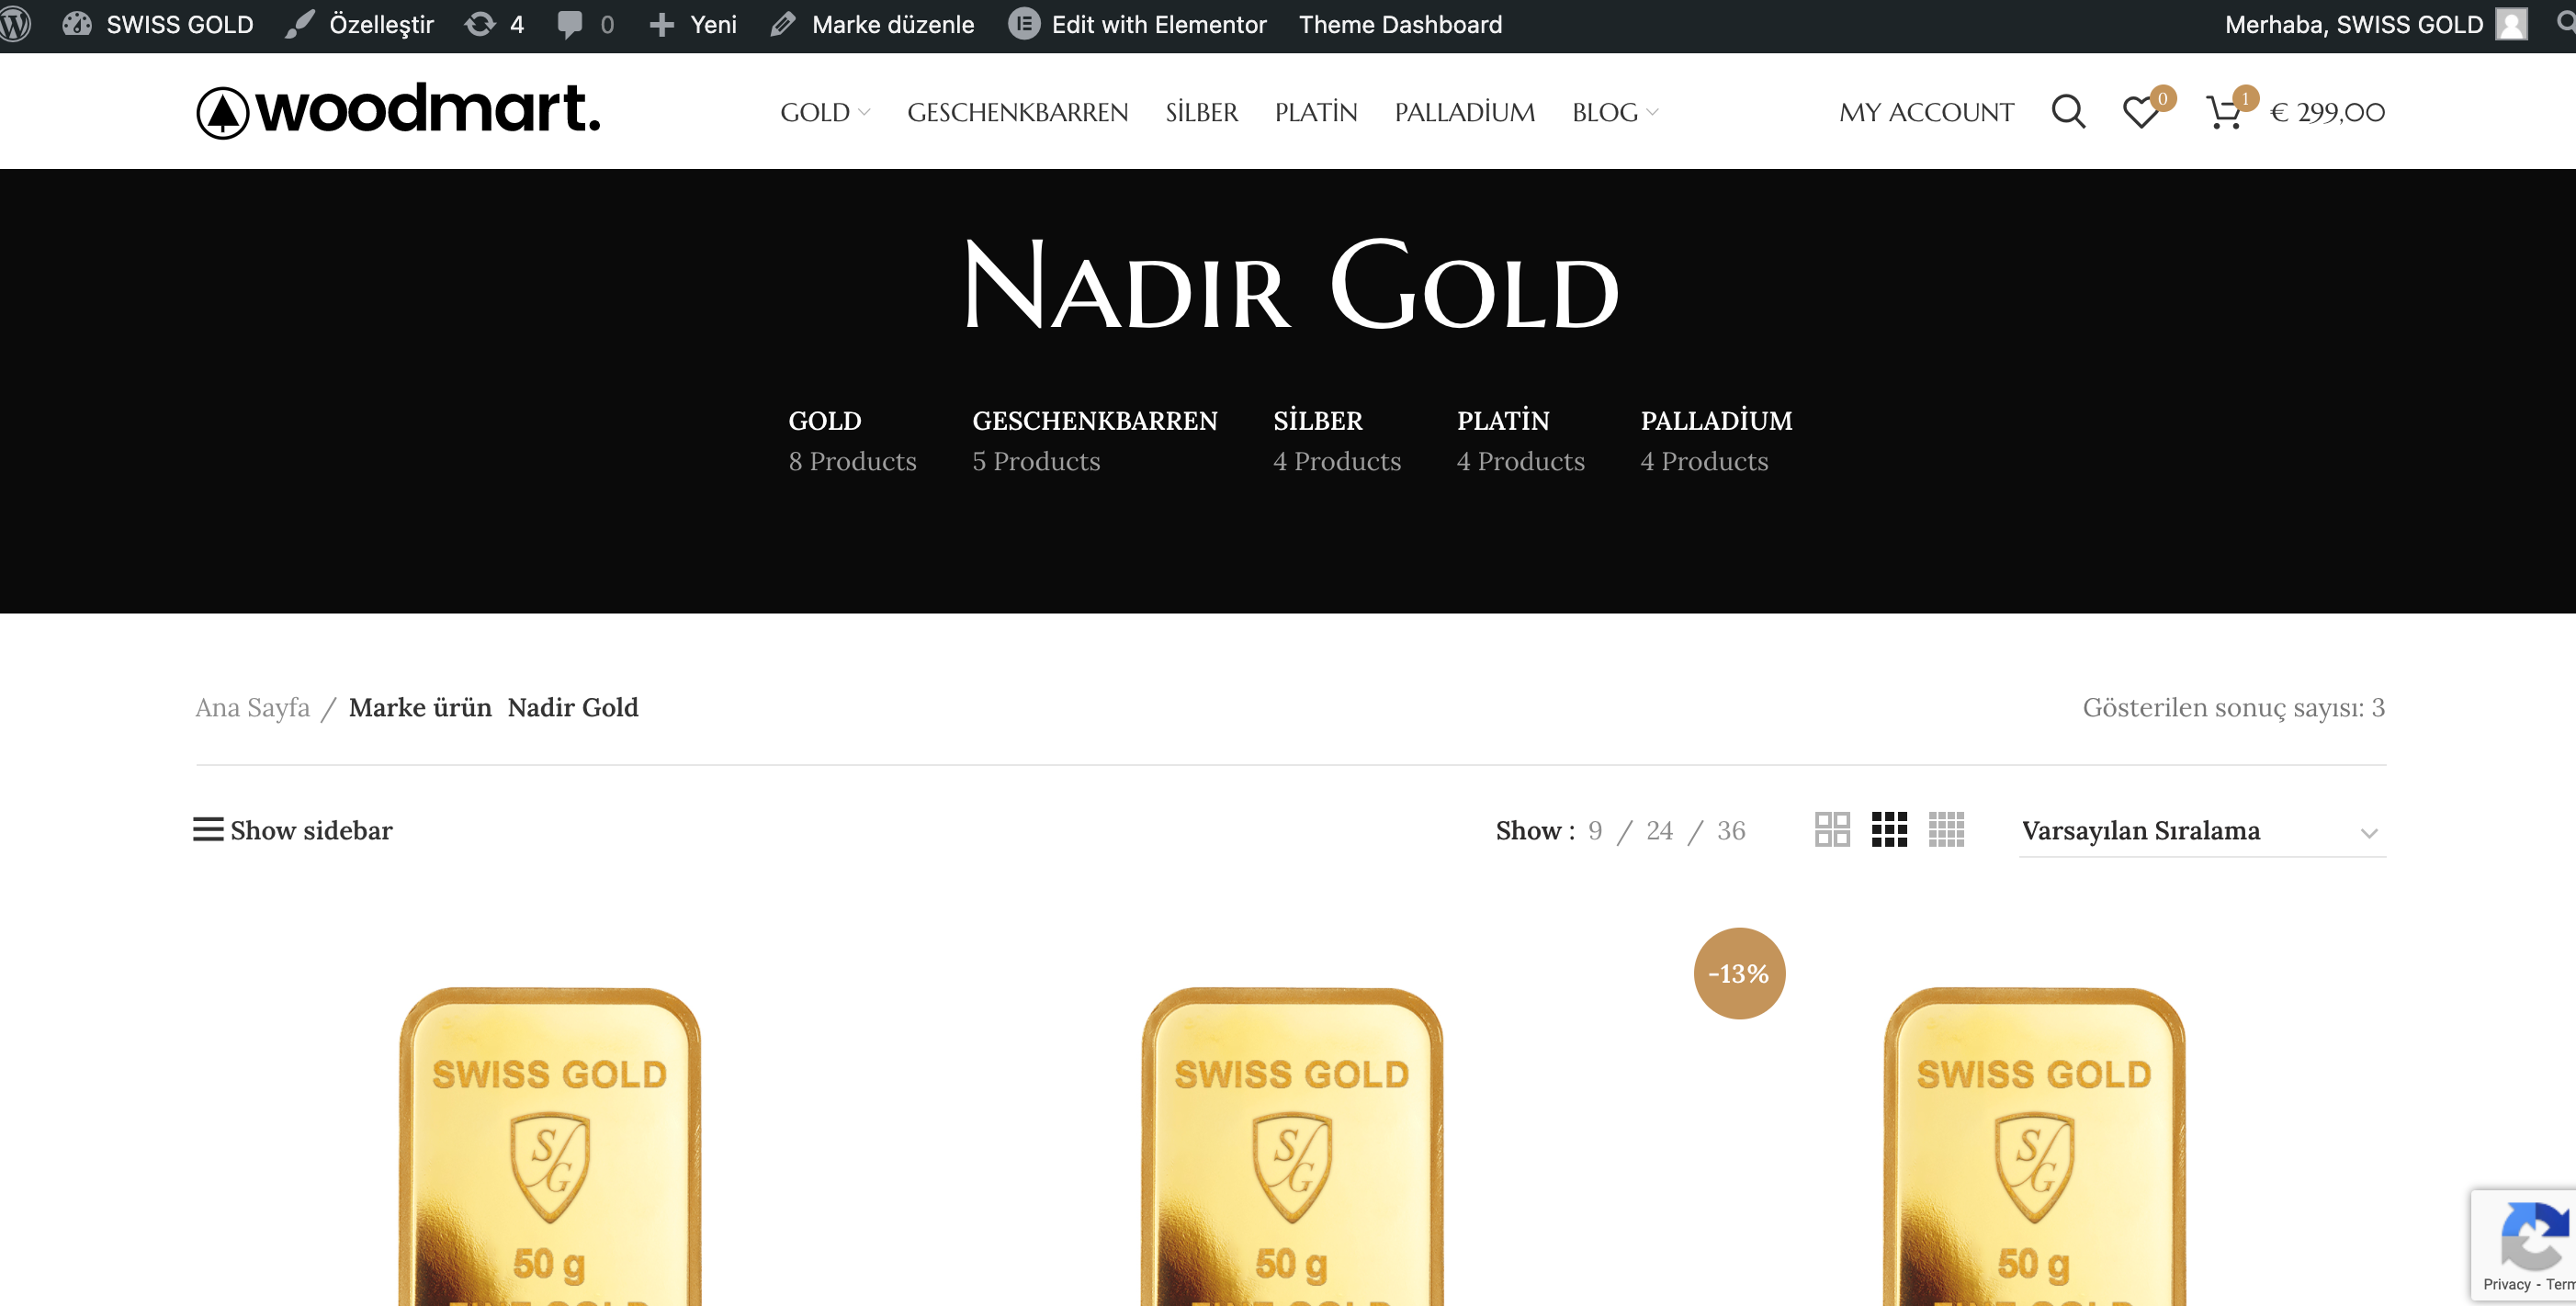Click the WordPress logo in the admin bar

15,24
